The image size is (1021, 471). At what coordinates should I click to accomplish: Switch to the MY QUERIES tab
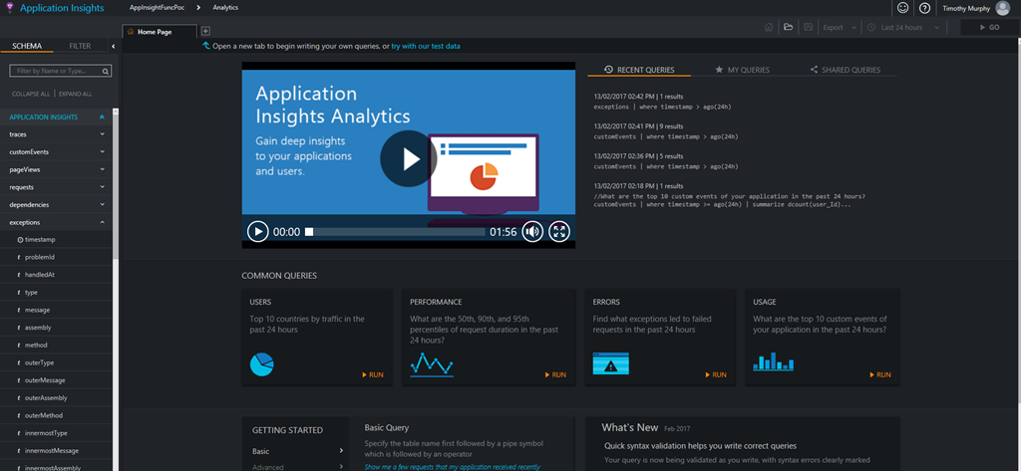click(742, 71)
